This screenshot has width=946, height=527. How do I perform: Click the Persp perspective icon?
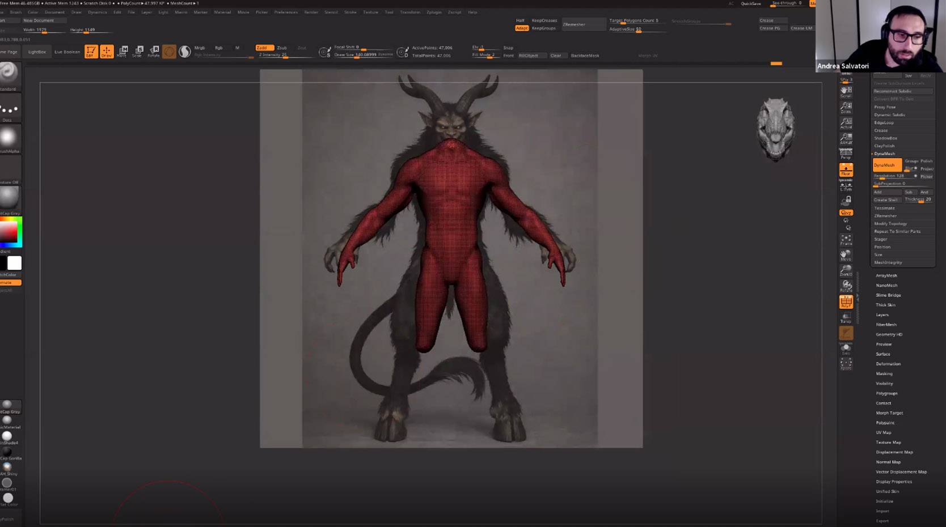click(x=846, y=153)
